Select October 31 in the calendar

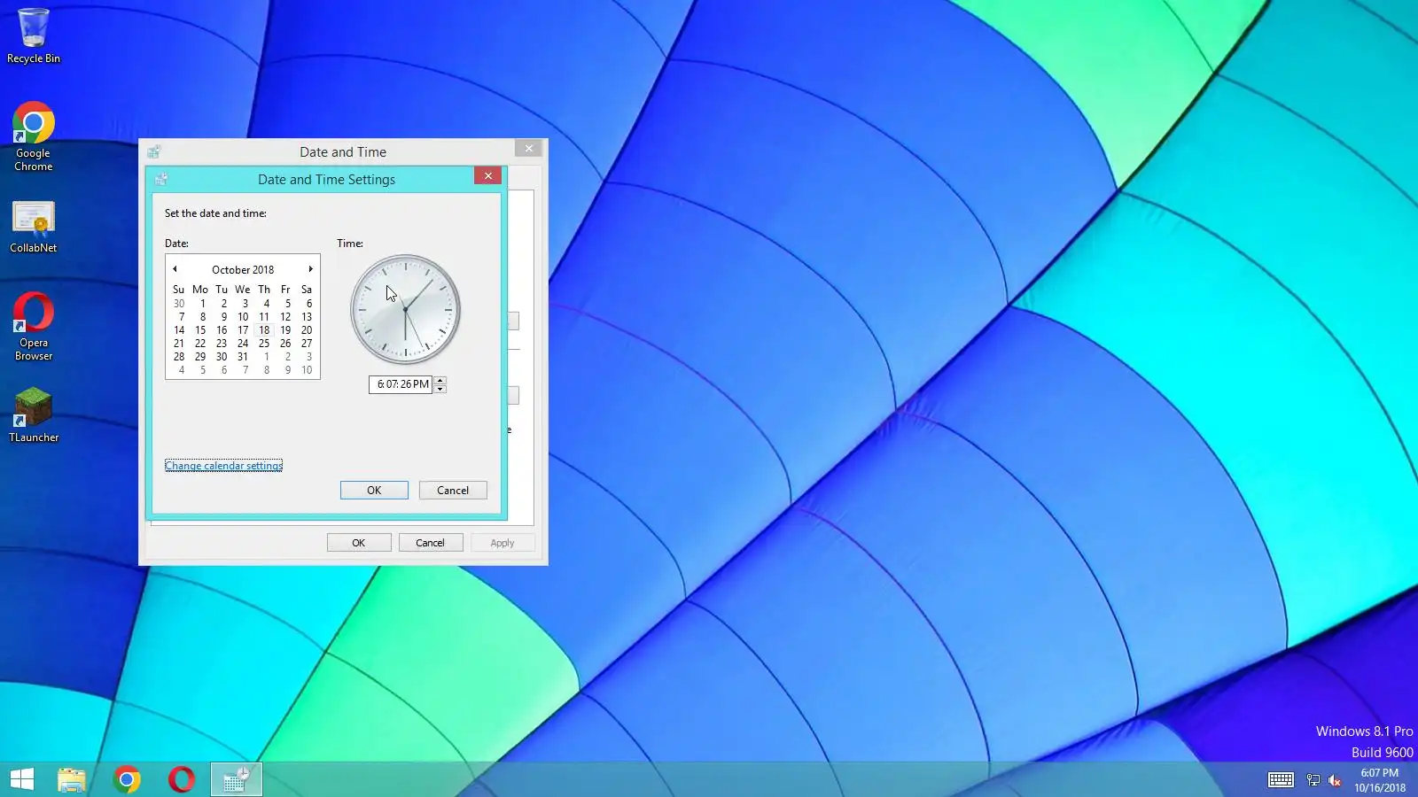coord(243,357)
